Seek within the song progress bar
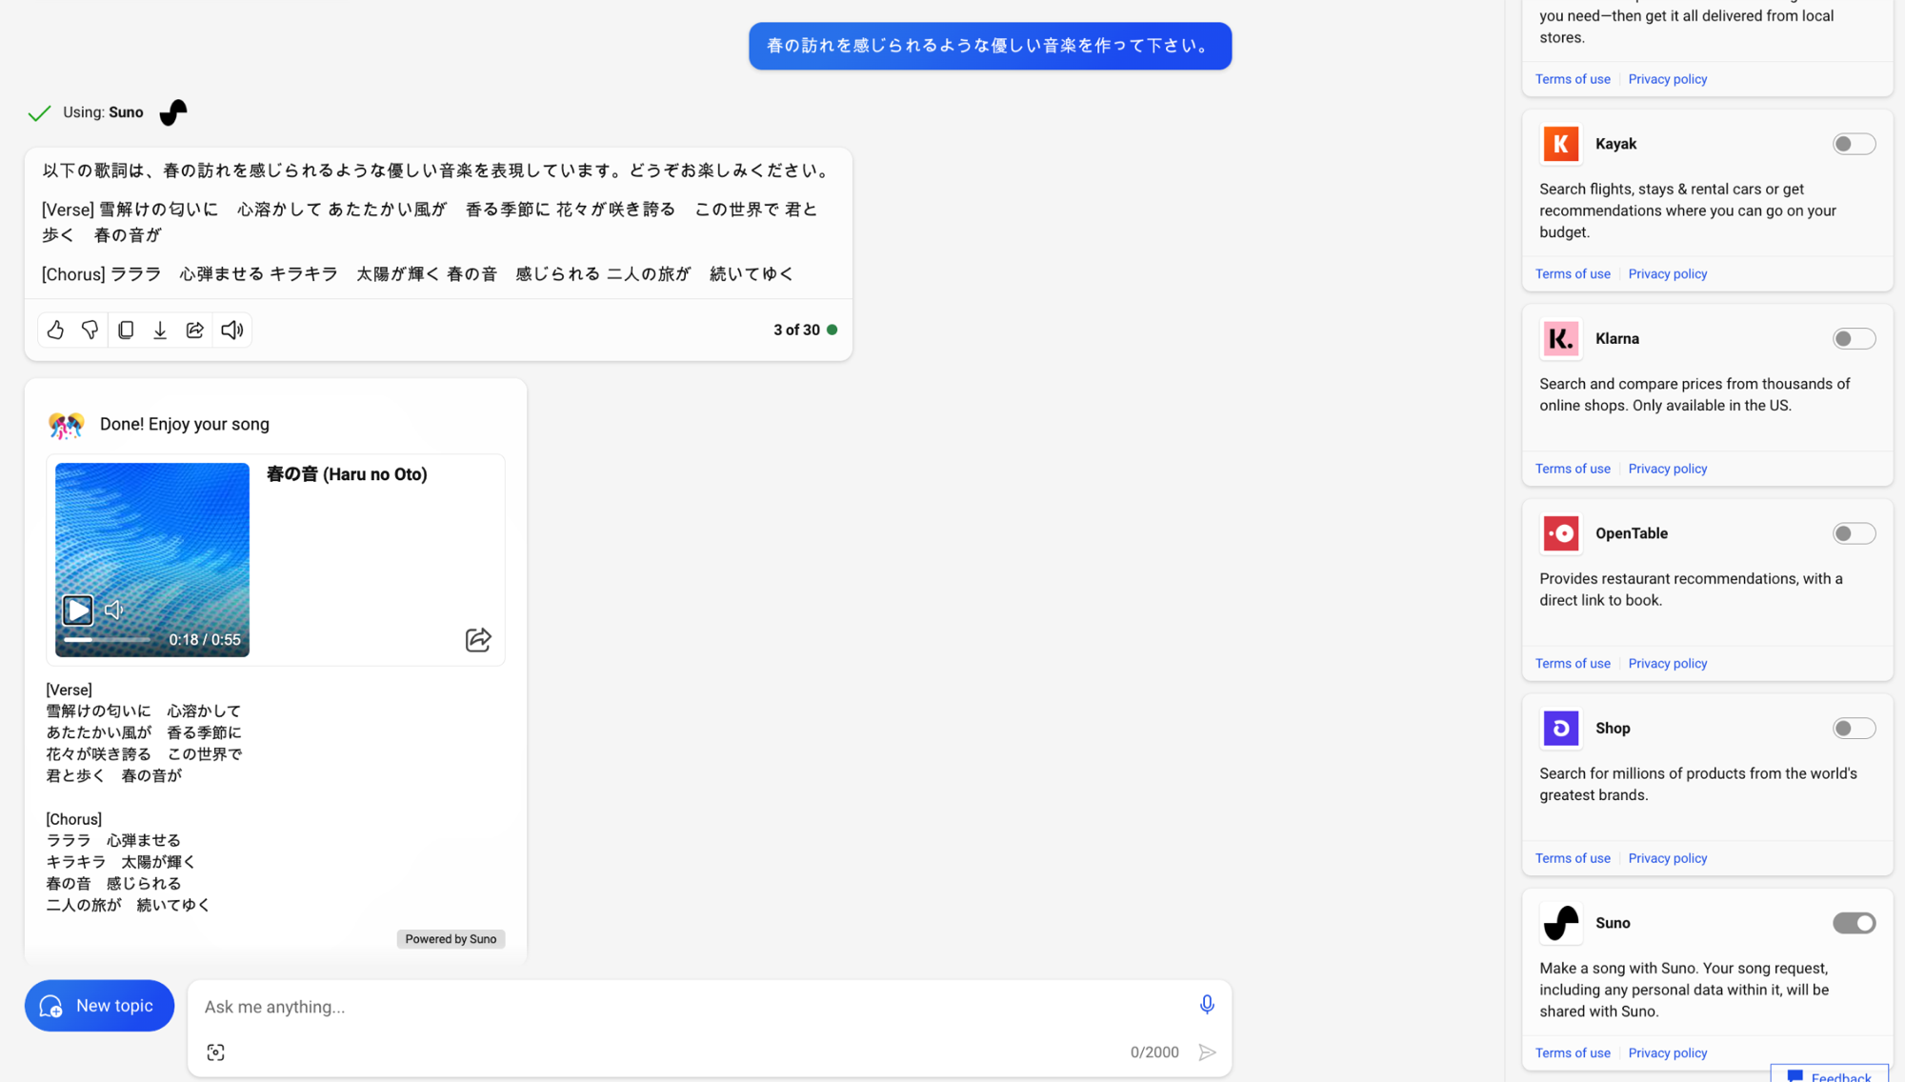This screenshot has width=1905, height=1082. click(107, 640)
